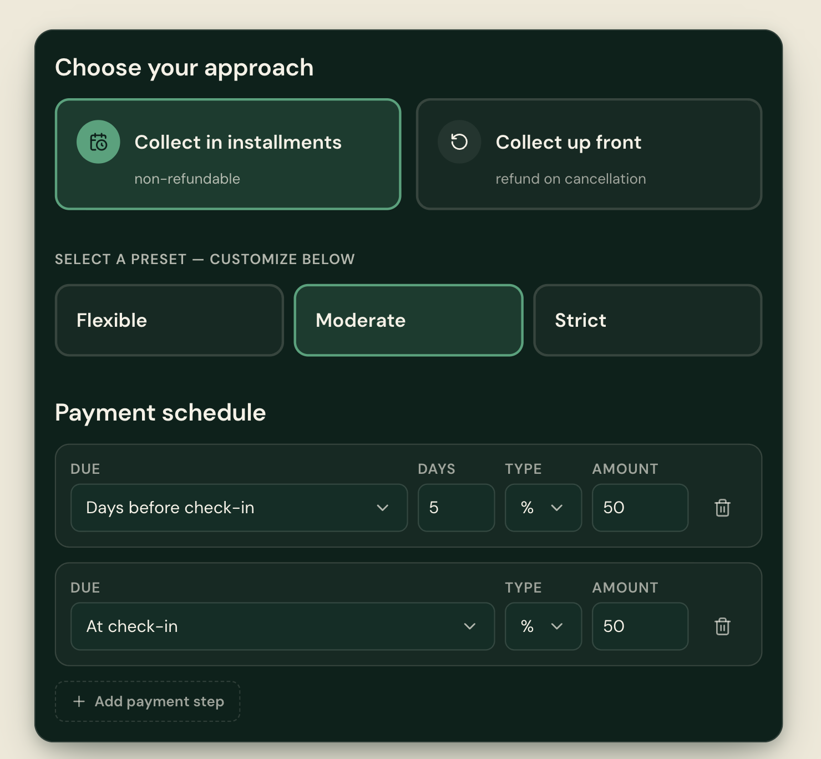Delete the days before check-in payment step

click(722, 508)
